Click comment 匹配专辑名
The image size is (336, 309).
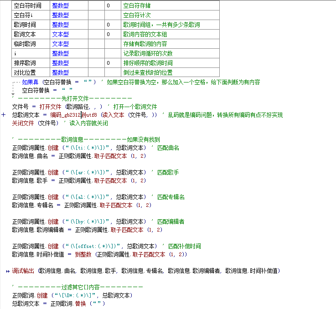(171, 197)
